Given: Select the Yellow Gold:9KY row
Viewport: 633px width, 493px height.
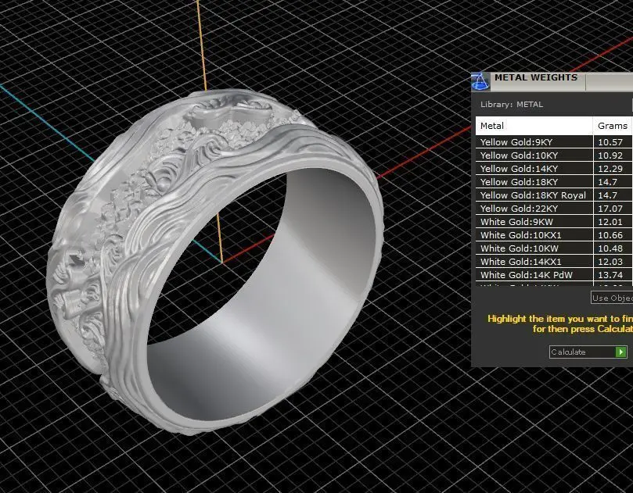Looking at the screenshot, I should 554,142.
